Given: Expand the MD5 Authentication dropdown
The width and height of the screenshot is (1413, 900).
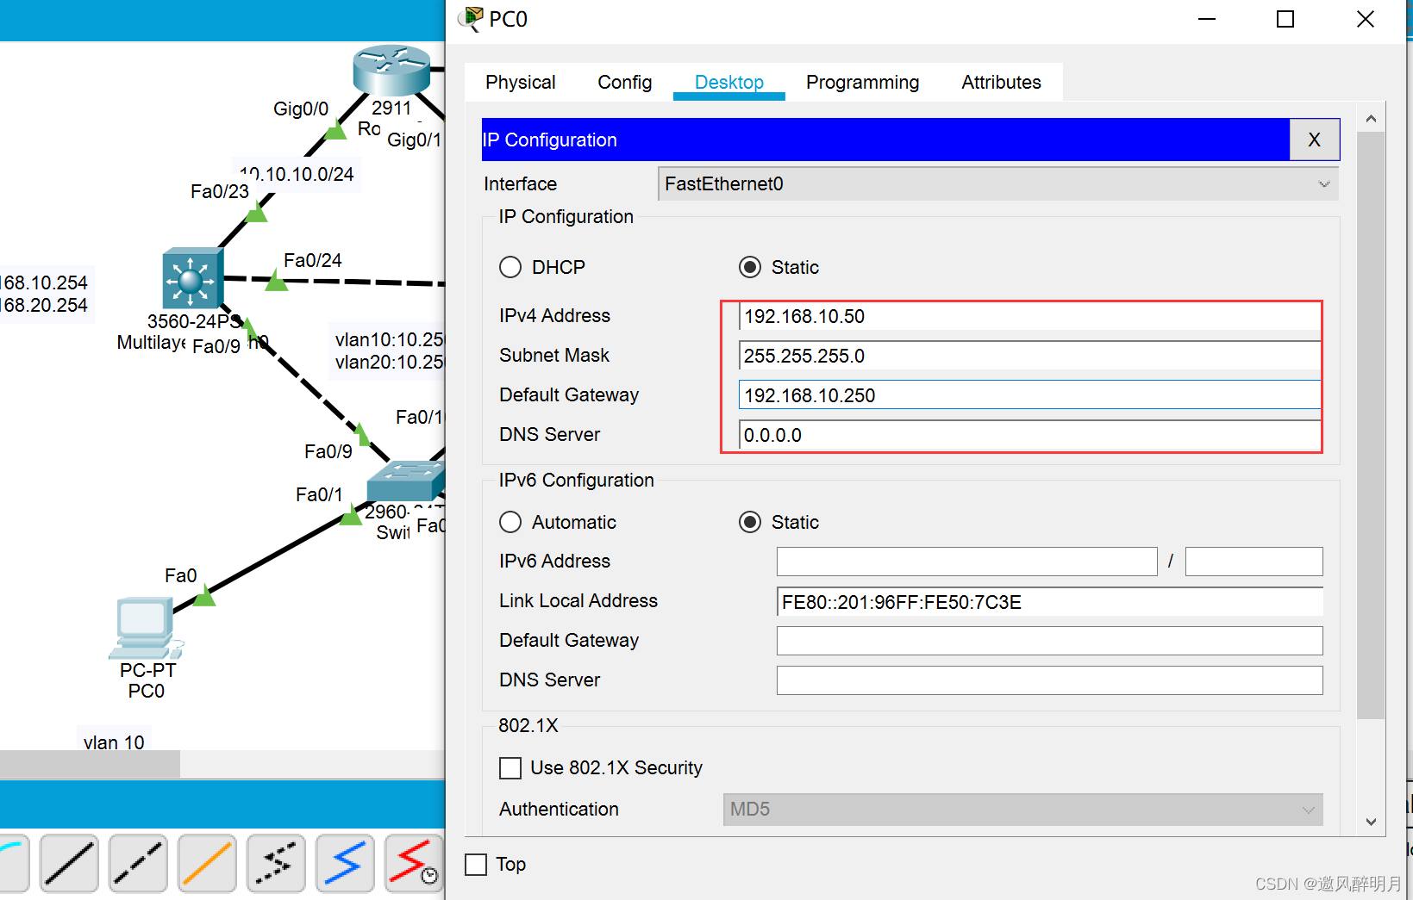Looking at the screenshot, I should click(x=1022, y=810).
